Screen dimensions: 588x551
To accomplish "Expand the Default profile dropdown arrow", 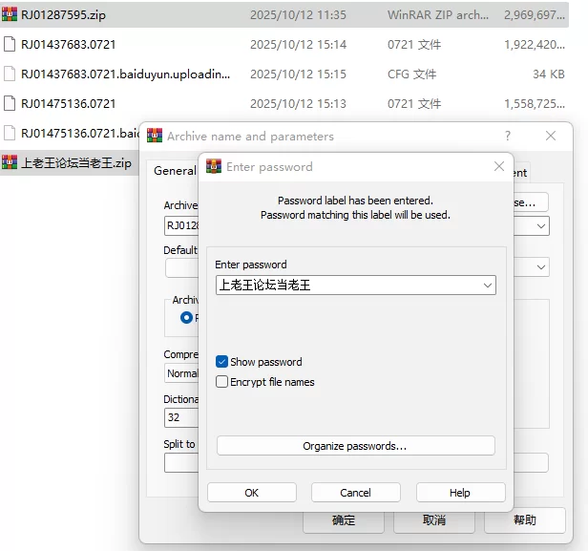I will pyautogui.click(x=542, y=267).
